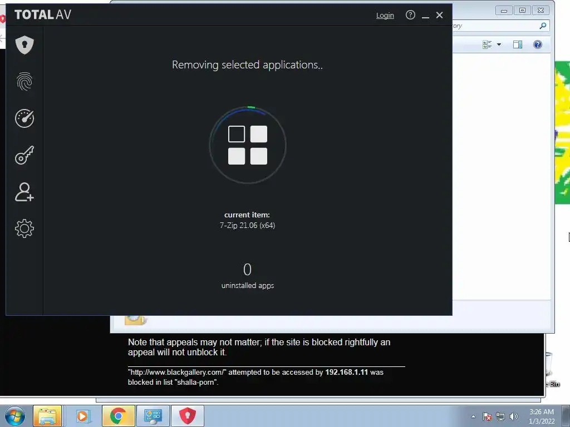The width and height of the screenshot is (570, 427).
Task: Click the search magnifier in Explorer window
Action: pos(543,26)
